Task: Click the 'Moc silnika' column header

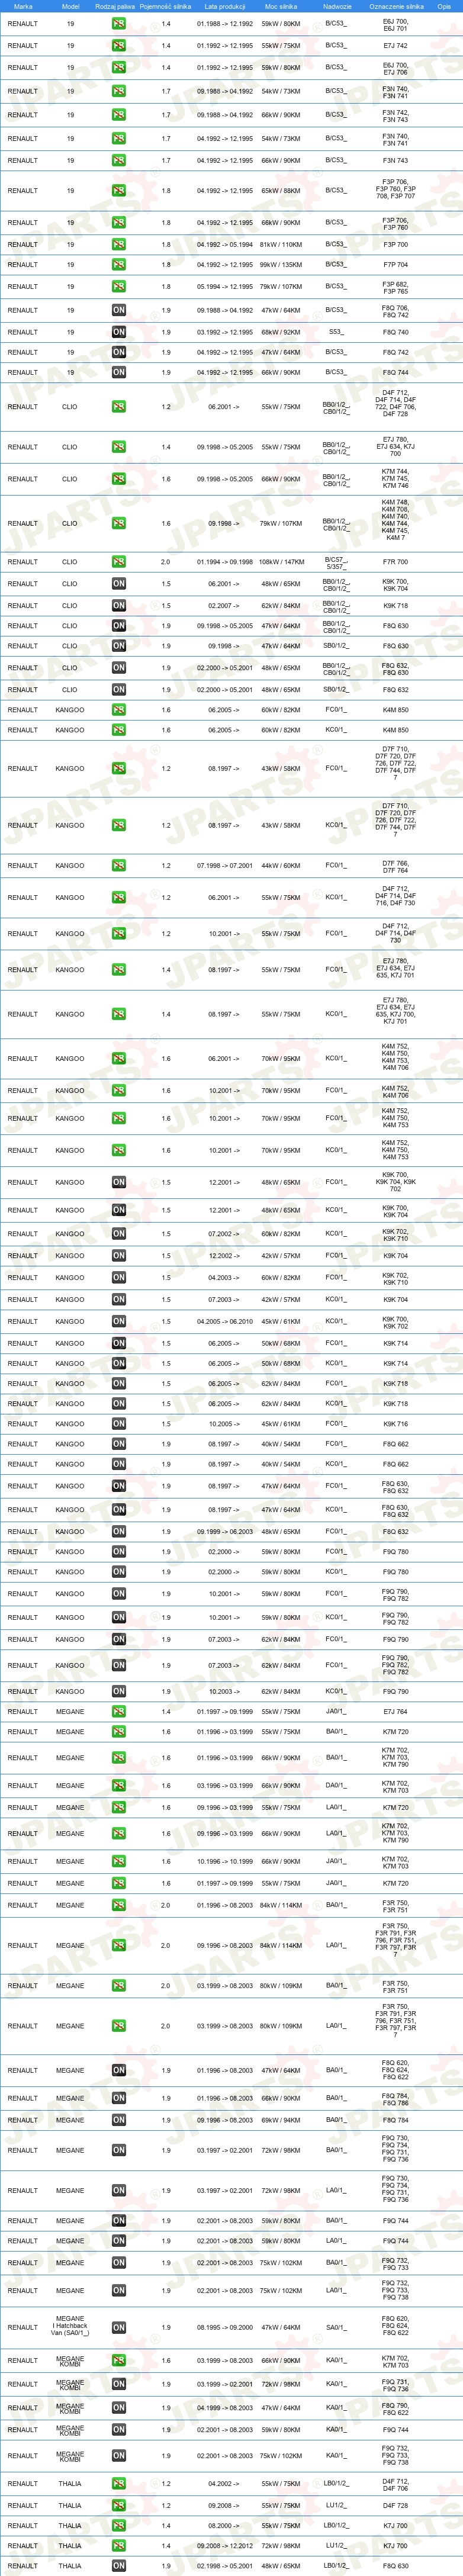Action: coord(281,6)
